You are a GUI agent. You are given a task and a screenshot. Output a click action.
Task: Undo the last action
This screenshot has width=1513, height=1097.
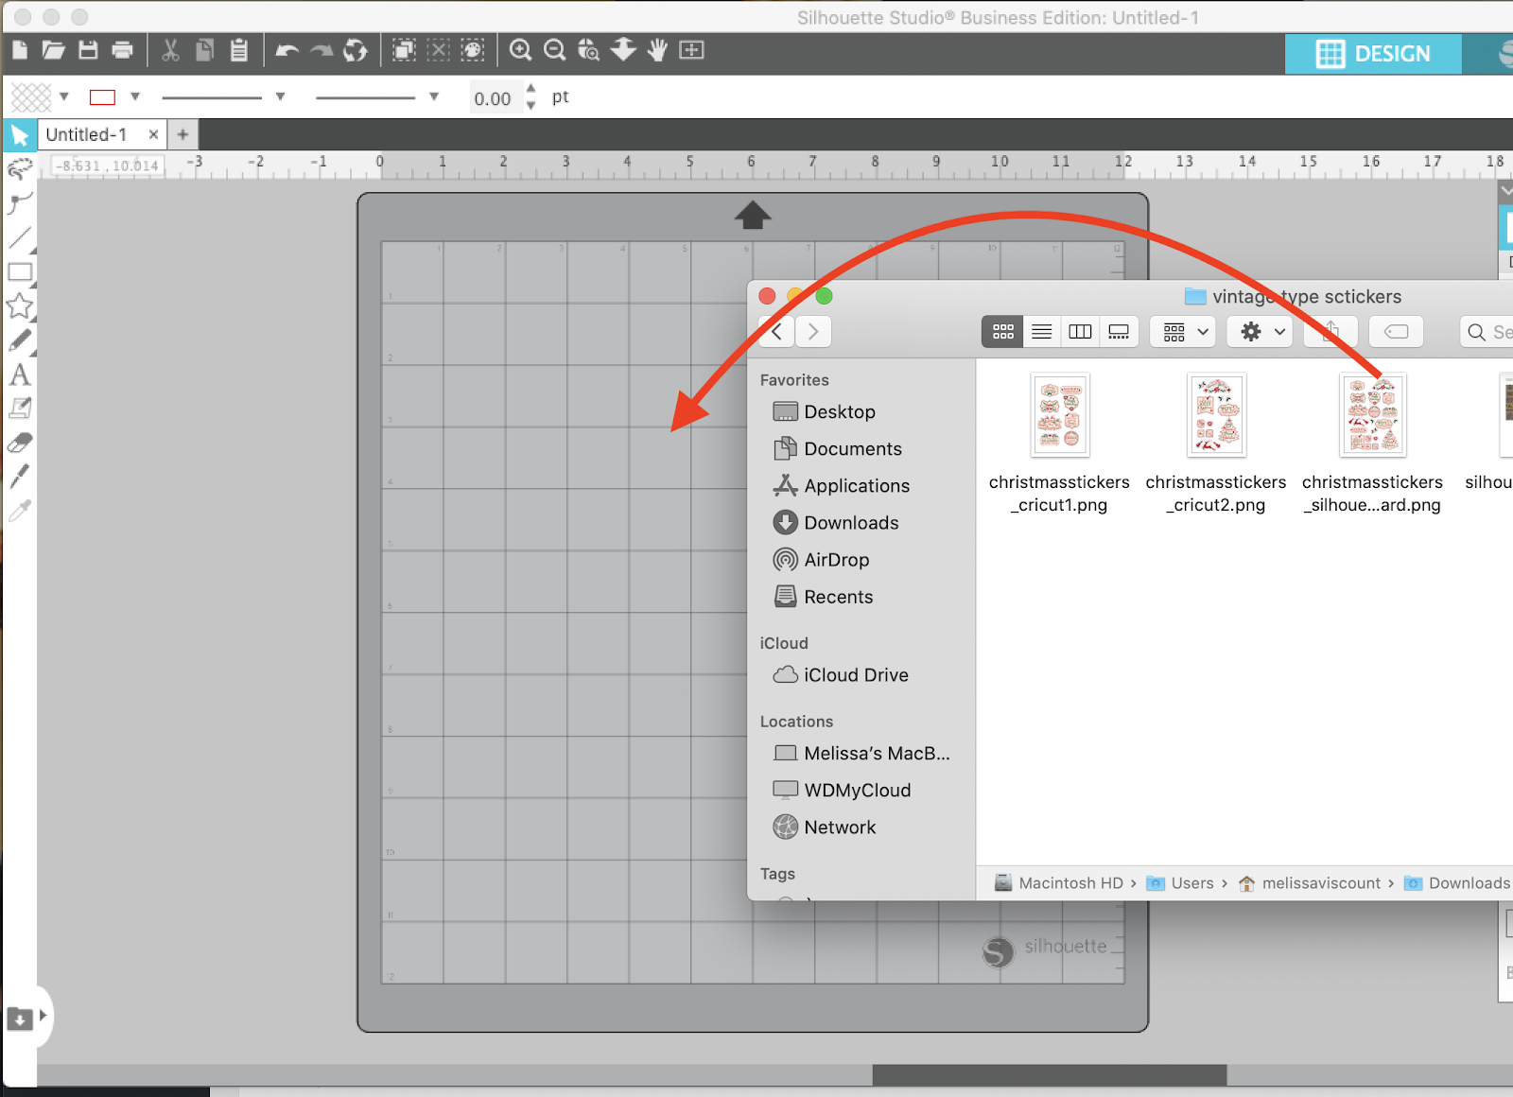click(x=287, y=51)
